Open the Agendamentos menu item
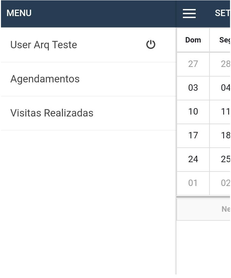 (45, 79)
